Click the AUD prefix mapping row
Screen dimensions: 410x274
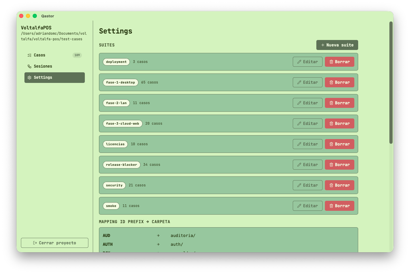[x=229, y=235]
